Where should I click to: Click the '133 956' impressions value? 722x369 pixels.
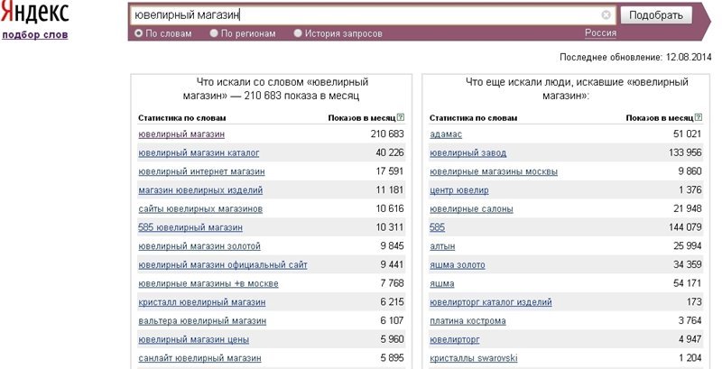685,152
